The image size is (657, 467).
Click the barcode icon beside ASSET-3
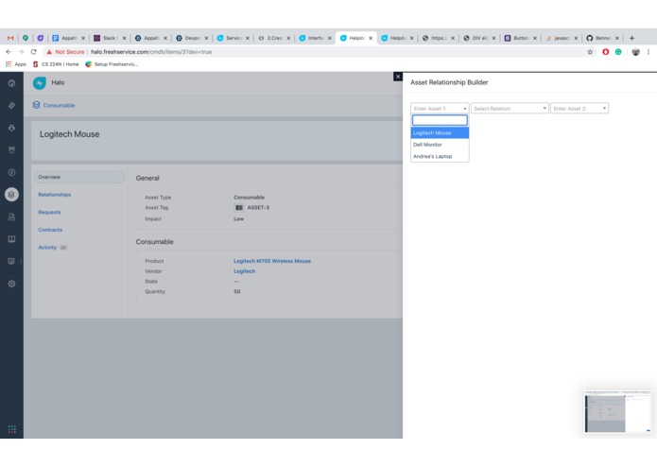click(x=239, y=207)
